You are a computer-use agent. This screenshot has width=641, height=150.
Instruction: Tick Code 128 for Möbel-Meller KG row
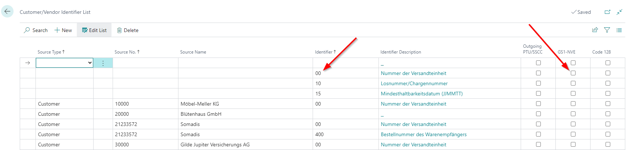point(608,104)
